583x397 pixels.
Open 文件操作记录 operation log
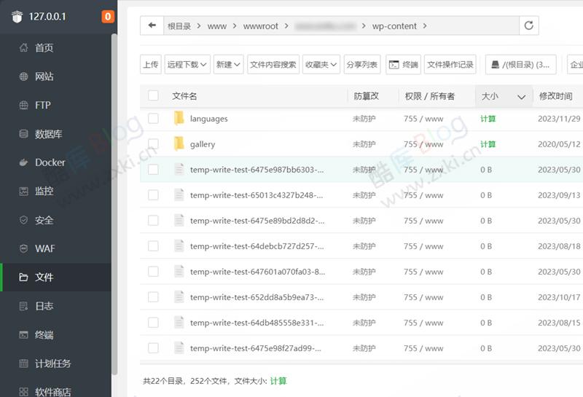[450, 64]
